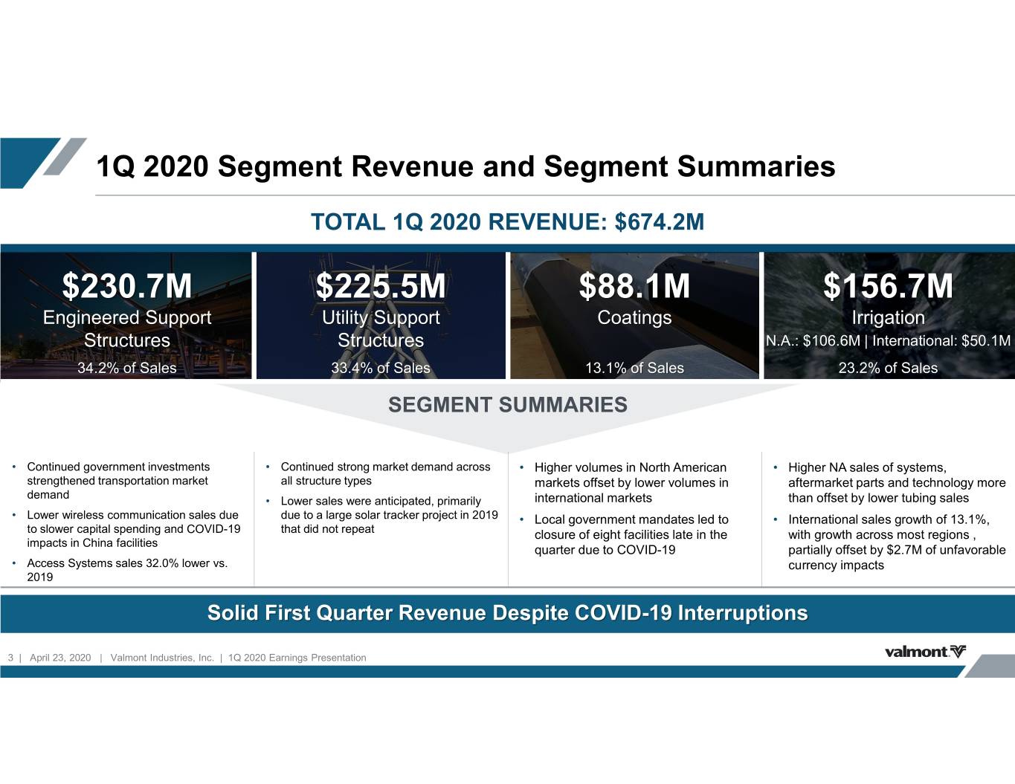The width and height of the screenshot is (1015, 784).
Task: Select the $230.7M Engineered Support Structures tile
Action: [x=126, y=315]
